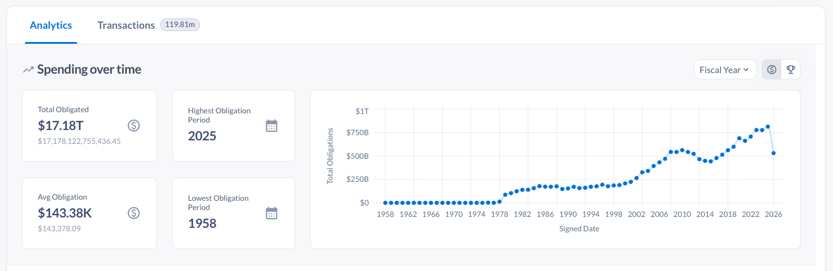Switch to dollar obligations view toggle
The width and height of the screenshot is (833, 271).
771,70
